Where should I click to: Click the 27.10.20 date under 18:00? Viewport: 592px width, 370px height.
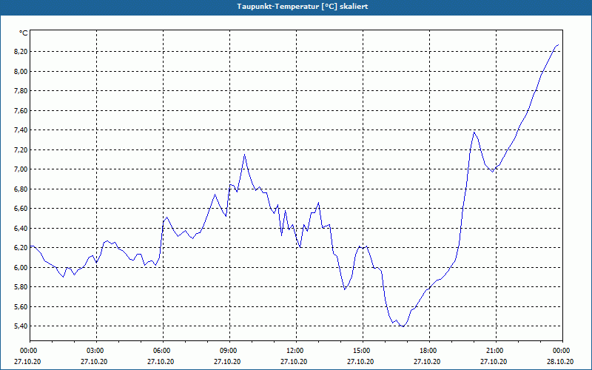click(427, 361)
